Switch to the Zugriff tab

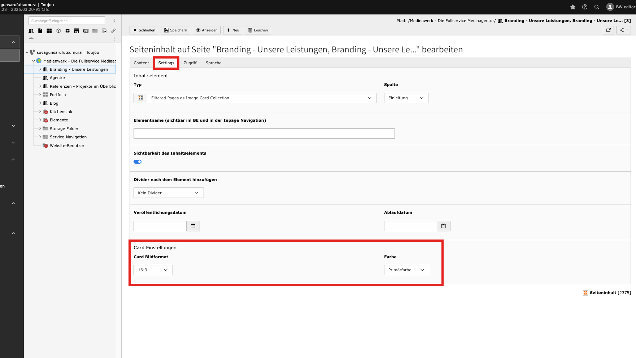click(x=190, y=63)
